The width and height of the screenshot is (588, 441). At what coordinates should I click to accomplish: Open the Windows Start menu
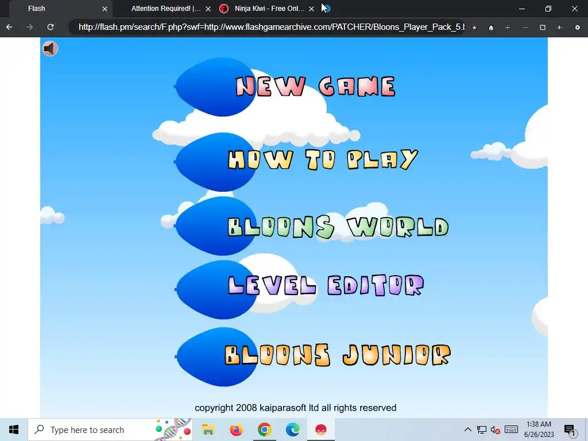point(14,430)
